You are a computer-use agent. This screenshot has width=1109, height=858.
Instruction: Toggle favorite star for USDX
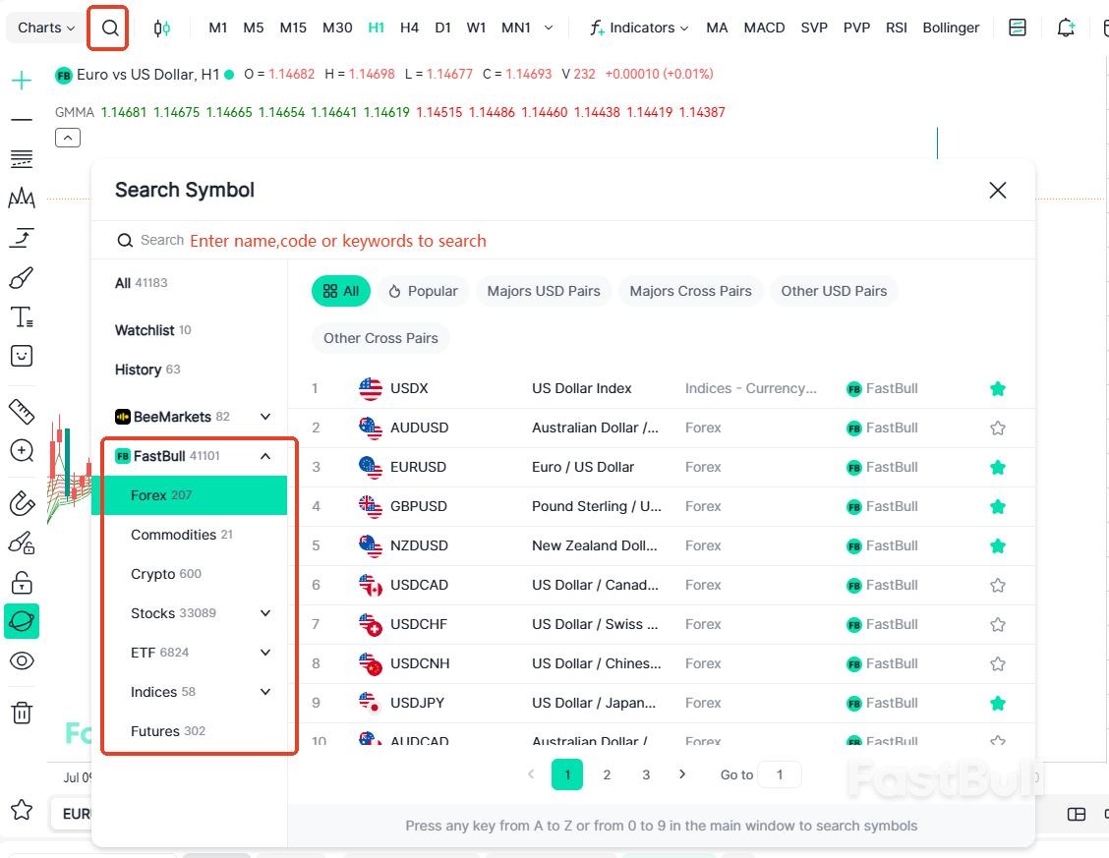[x=997, y=389]
